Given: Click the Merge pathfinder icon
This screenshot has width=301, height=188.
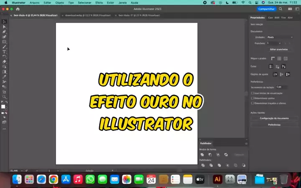Looking at the screenshot, I should (x=219, y=165).
